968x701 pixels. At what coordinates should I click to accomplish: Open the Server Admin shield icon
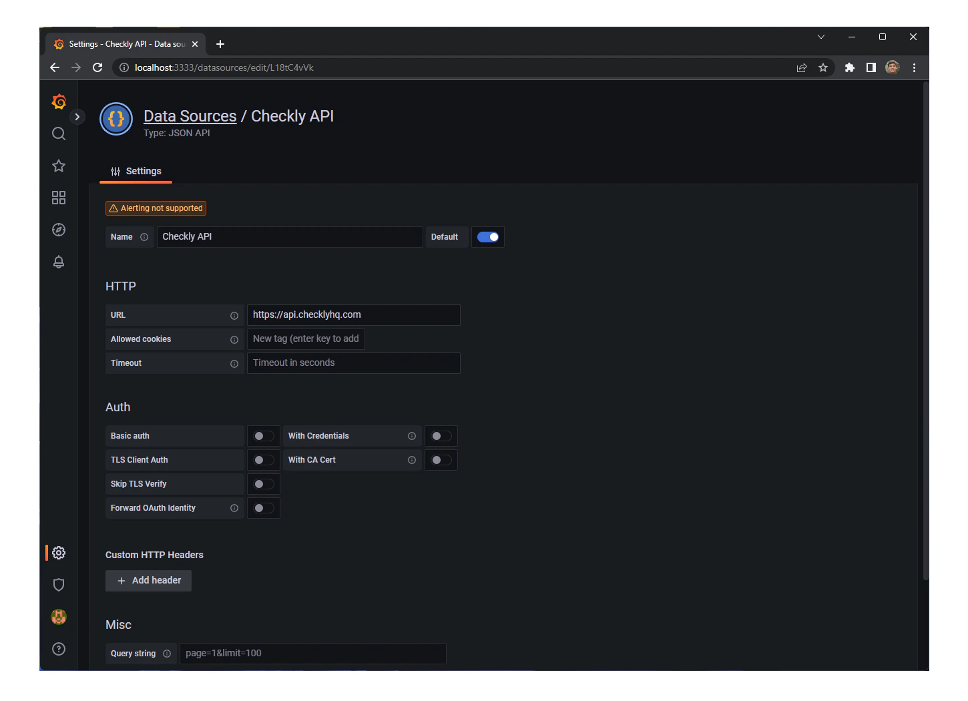pyautogui.click(x=59, y=585)
